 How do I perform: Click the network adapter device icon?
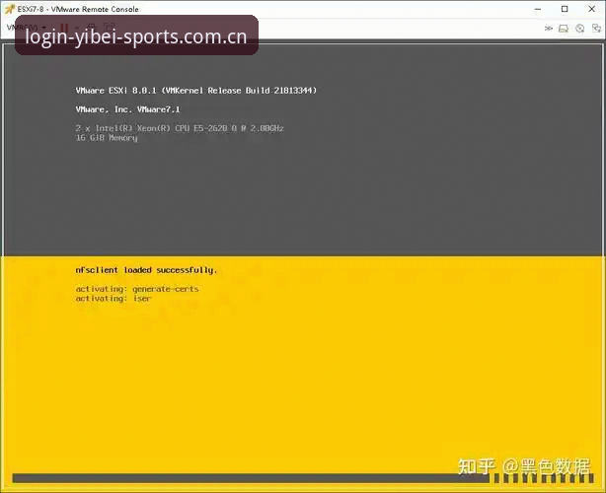point(596,29)
